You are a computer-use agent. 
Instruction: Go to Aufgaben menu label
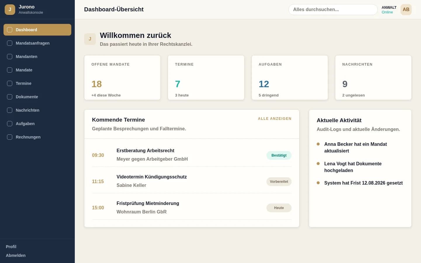25,124
